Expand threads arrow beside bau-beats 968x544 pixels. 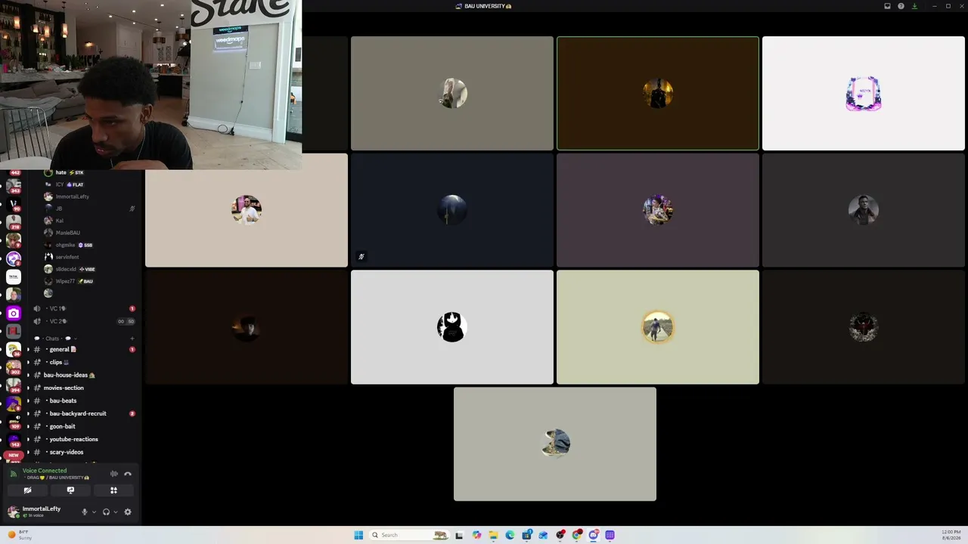[x=29, y=400]
